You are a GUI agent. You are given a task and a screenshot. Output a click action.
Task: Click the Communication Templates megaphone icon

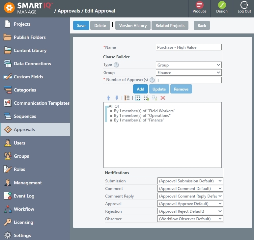8,103
